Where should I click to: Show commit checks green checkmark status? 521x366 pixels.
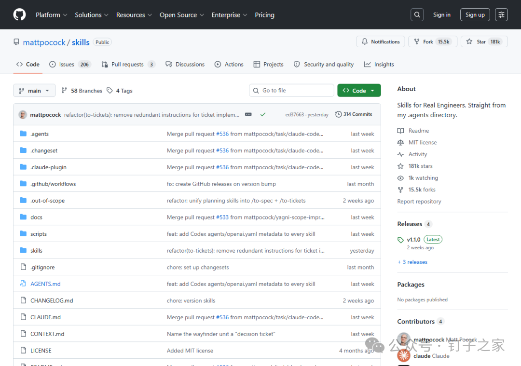point(263,114)
